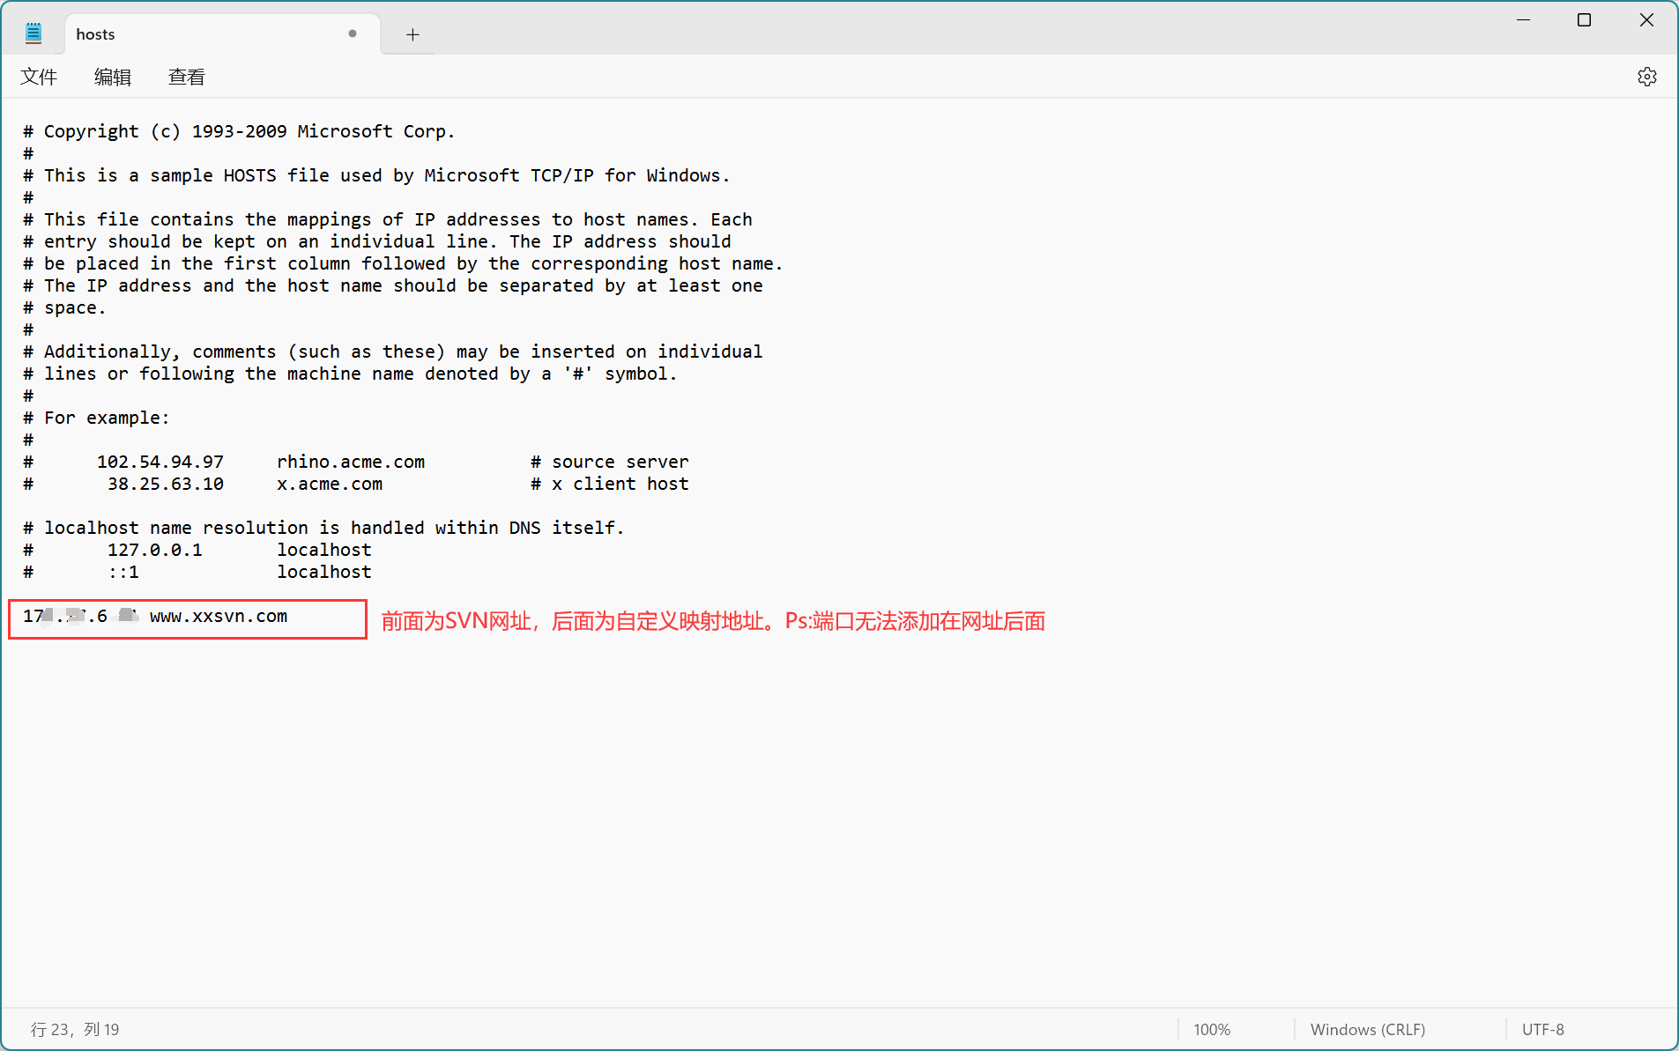Click line 'be placed in the first column'
This screenshot has width=1679, height=1051.
(x=403, y=263)
